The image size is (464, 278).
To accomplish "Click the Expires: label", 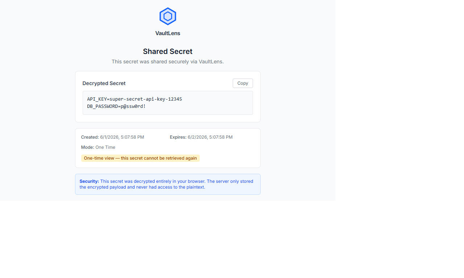I will tap(178, 137).
